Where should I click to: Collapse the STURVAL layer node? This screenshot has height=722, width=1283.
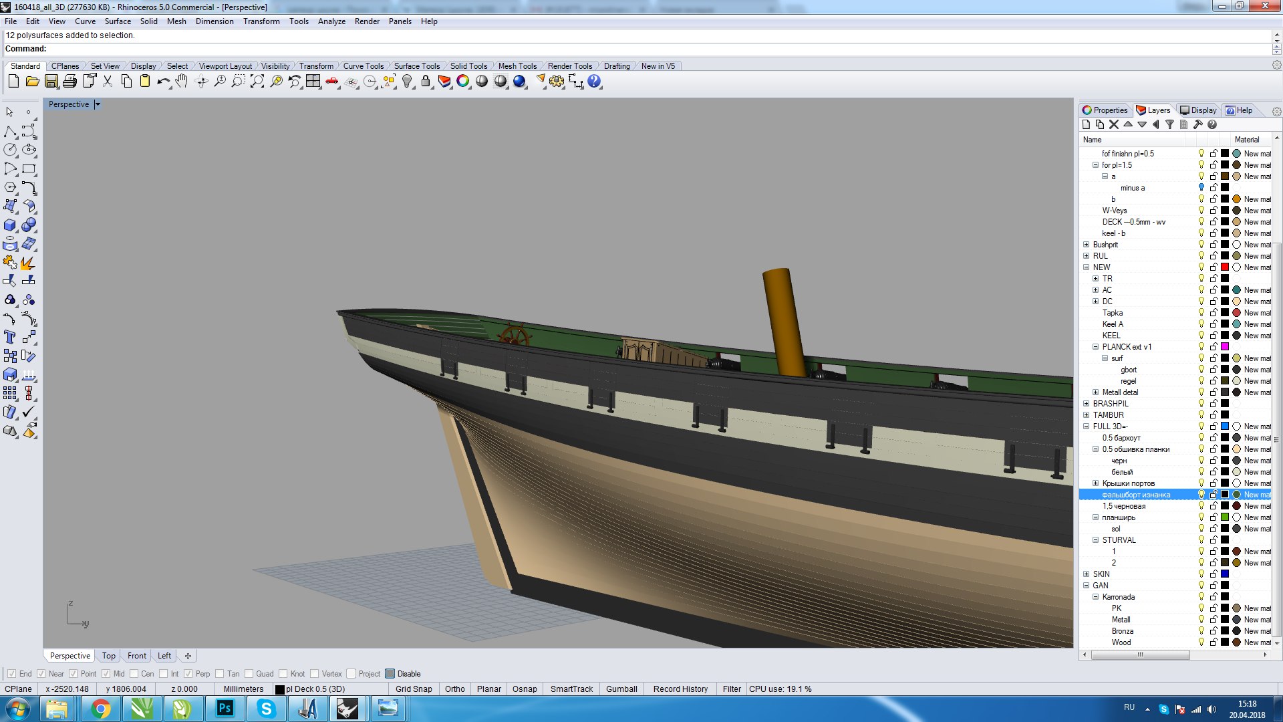pyautogui.click(x=1095, y=540)
